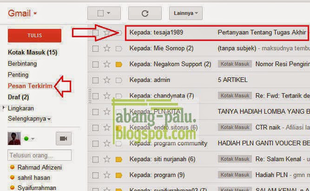Viewport: 310px width, 191px height.
Task: Toggle importance marker on admin row
Action: [x=119, y=80]
